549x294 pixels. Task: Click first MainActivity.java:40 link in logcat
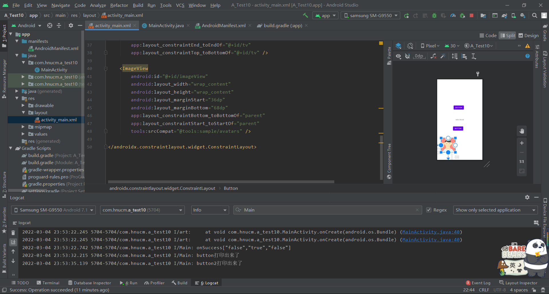[431, 232]
